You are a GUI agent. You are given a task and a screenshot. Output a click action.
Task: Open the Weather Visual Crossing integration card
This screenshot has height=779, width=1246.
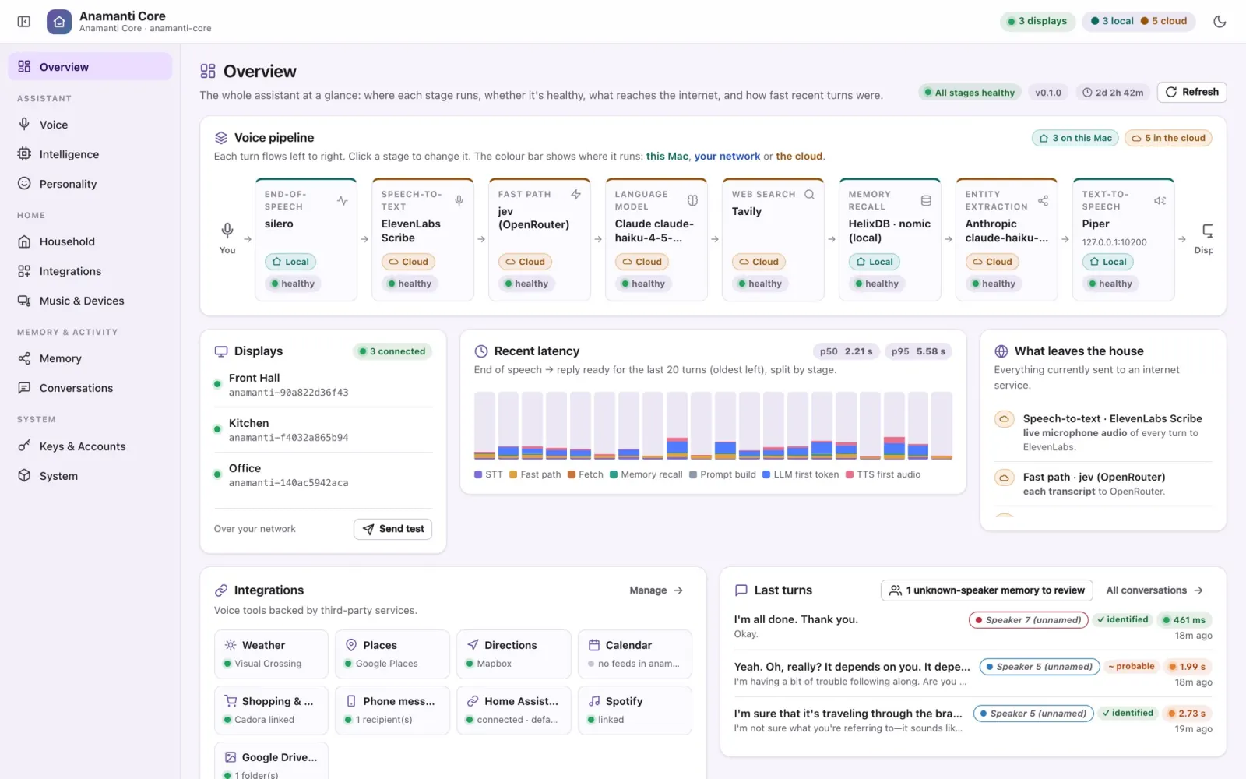coord(271,654)
